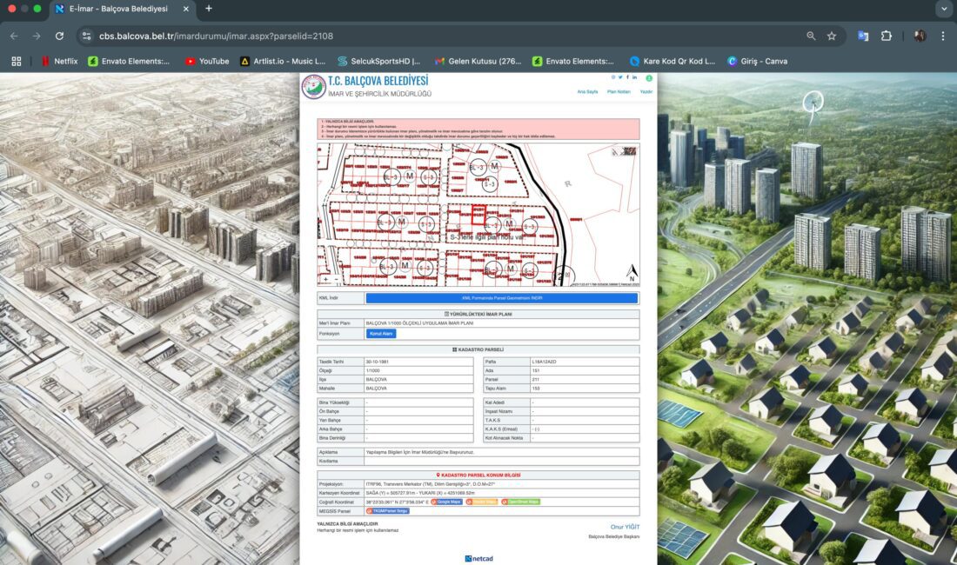
Task: Open the Google Translate extension icon
Action: [863, 36]
